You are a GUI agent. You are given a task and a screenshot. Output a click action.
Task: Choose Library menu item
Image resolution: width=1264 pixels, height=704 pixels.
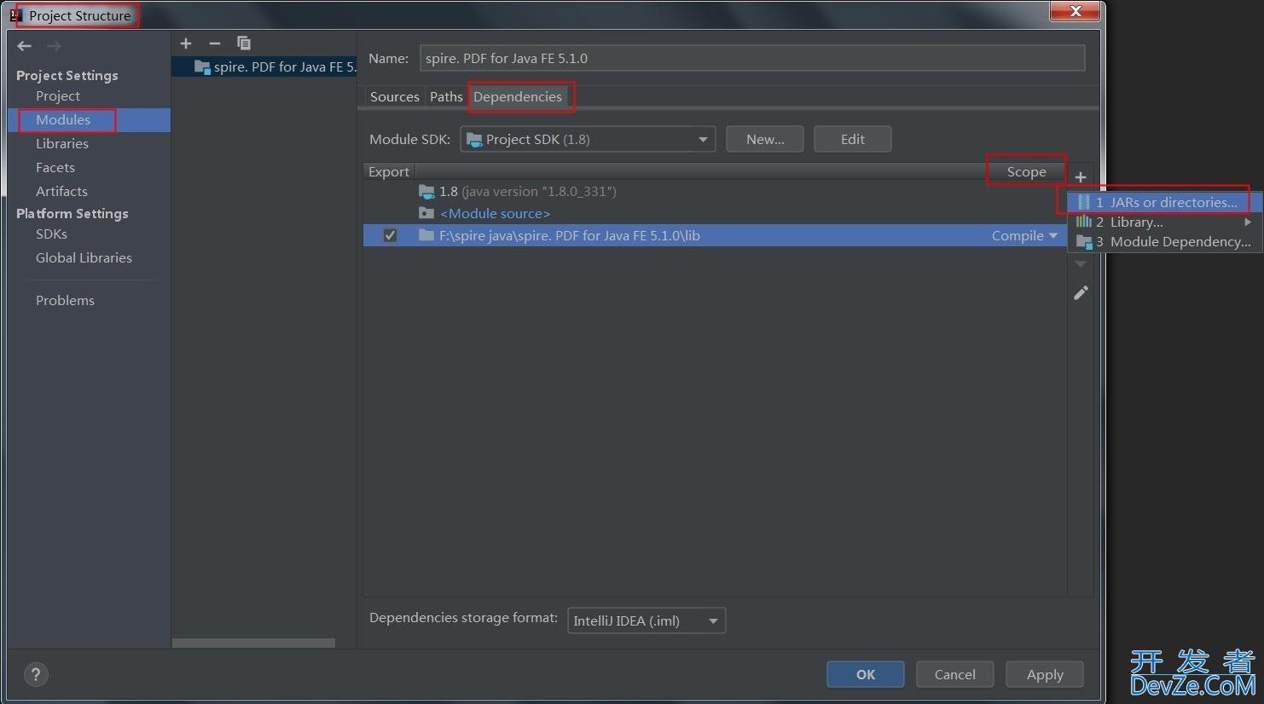click(x=1165, y=222)
